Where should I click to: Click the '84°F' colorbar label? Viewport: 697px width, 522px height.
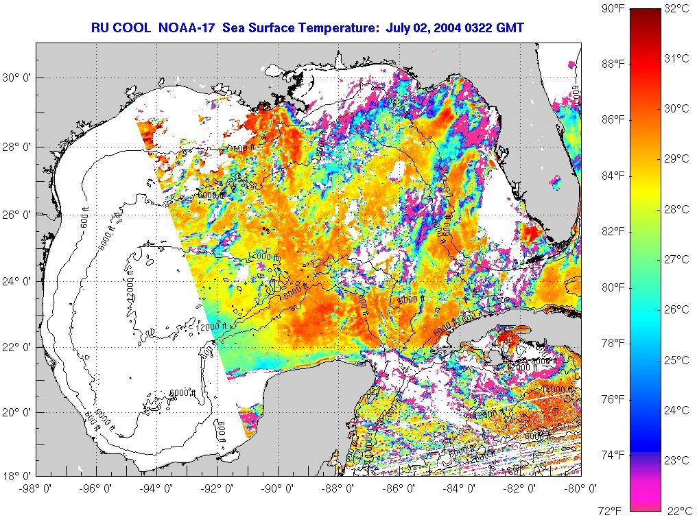613,176
